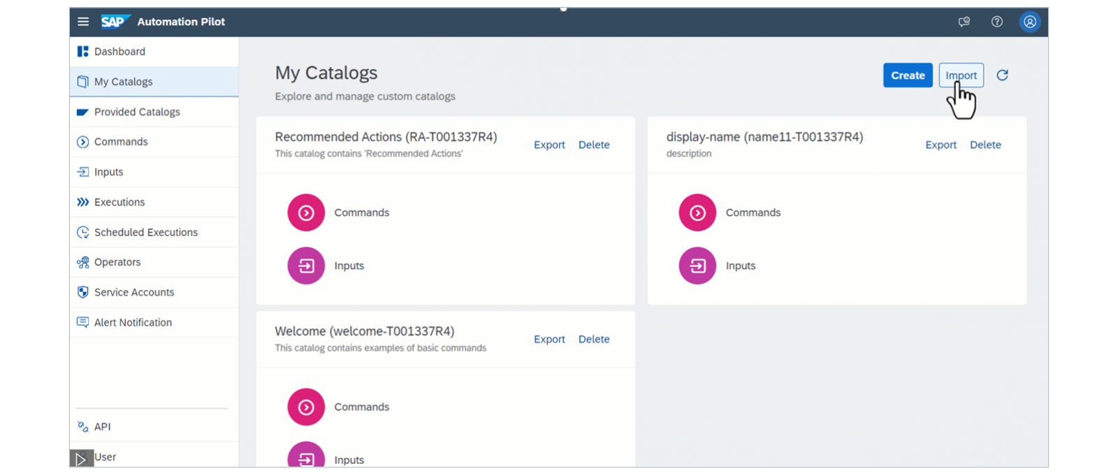Click the Commands label in Recommended Actions
Screen dimensions: 1118x475
coord(361,212)
